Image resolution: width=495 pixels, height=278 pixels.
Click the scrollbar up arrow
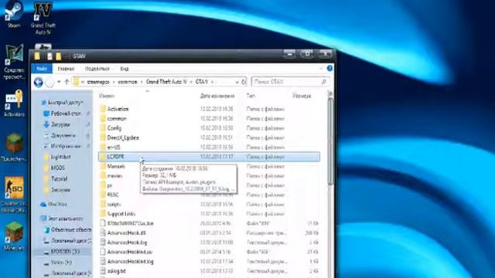pyautogui.click(x=330, y=93)
